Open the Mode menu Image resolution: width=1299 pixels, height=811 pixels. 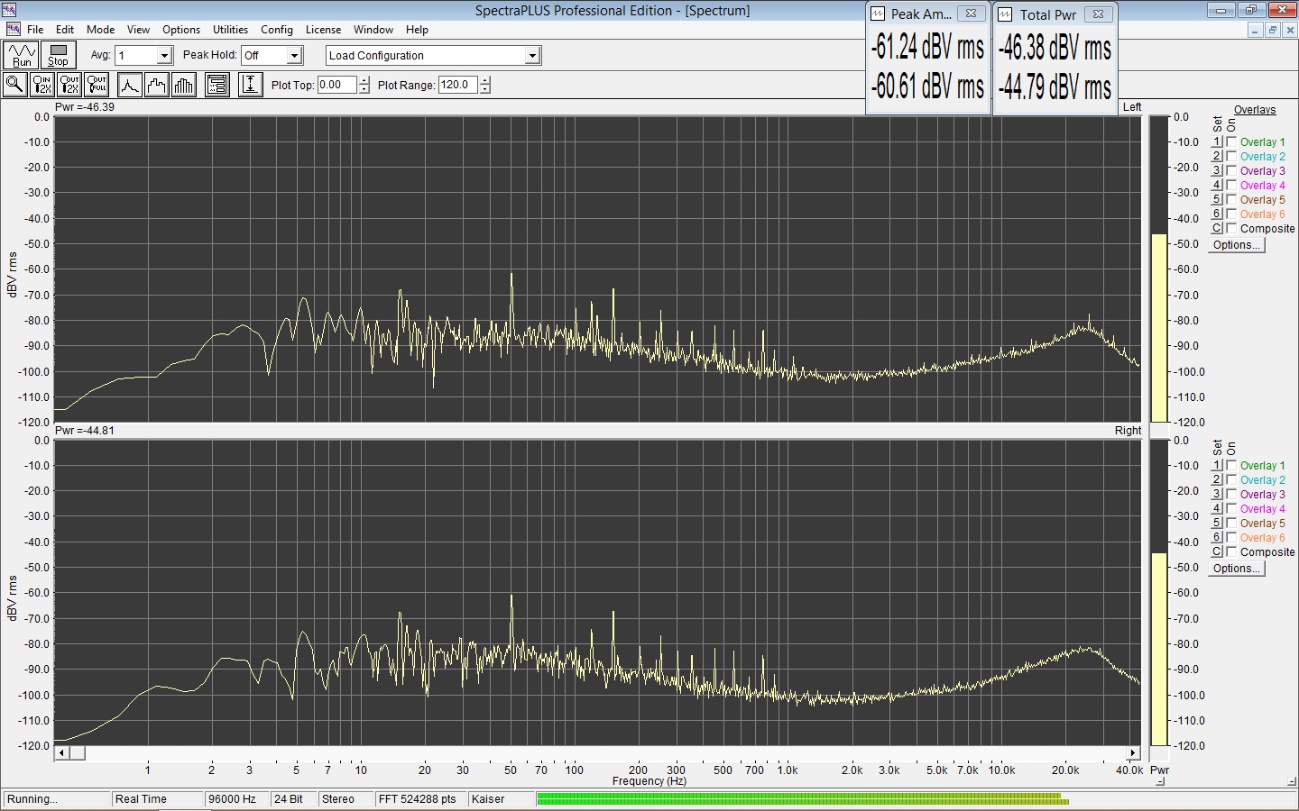tap(100, 30)
